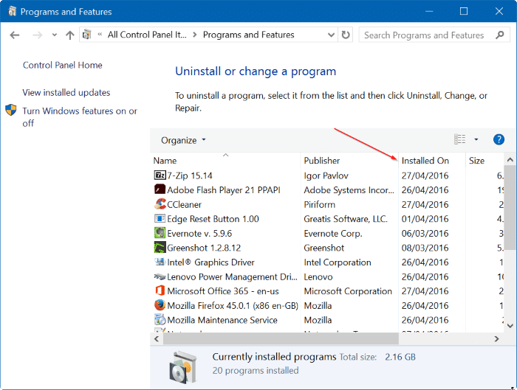The width and height of the screenshot is (517, 390).
Task: Sort by the Installed On column header
Action: pos(432,161)
